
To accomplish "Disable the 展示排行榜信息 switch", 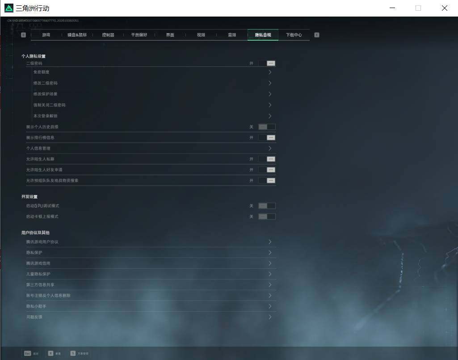I will point(267,138).
